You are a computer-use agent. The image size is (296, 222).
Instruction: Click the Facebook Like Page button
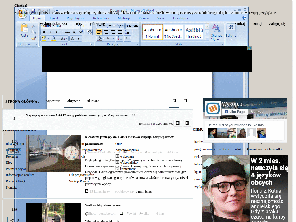tap(235, 112)
